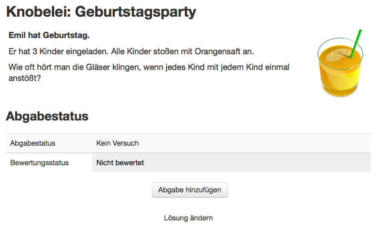Click the question starting with Wie oft hört
Image resolution: width=378 pixels, height=229 pixels.
tap(149, 72)
